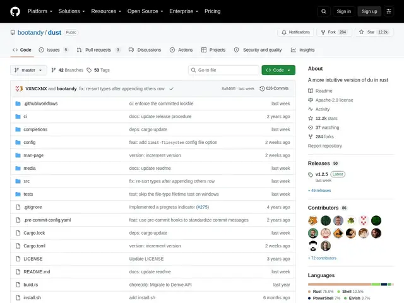404x303 pixels.
Task: Click the Sign up button
Action: click(369, 11)
